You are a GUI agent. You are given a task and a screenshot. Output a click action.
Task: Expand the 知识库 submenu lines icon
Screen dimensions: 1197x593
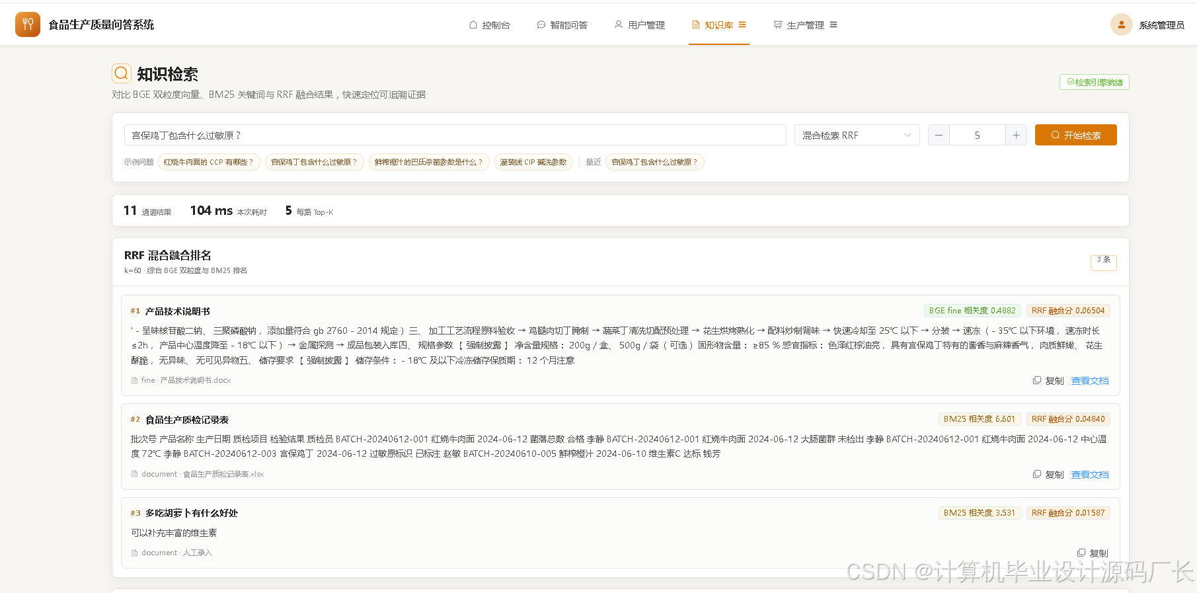[x=742, y=25]
